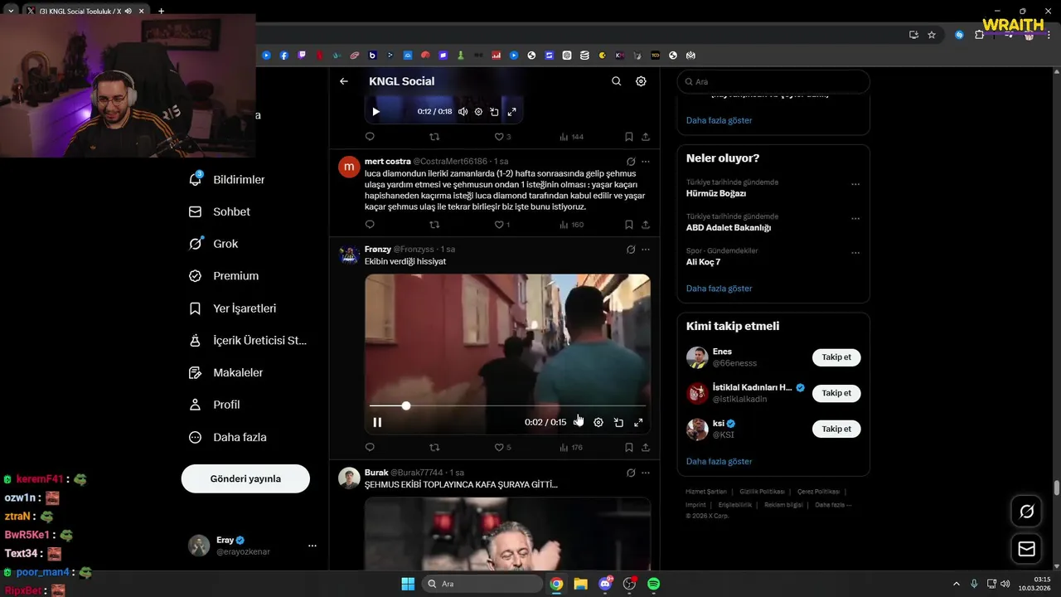Image resolution: width=1061 pixels, height=597 pixels.
Task: Ask Grok about Burak's post
Action: [631, 473]
